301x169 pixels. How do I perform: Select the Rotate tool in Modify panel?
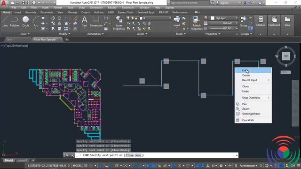(x=60, y=18)
